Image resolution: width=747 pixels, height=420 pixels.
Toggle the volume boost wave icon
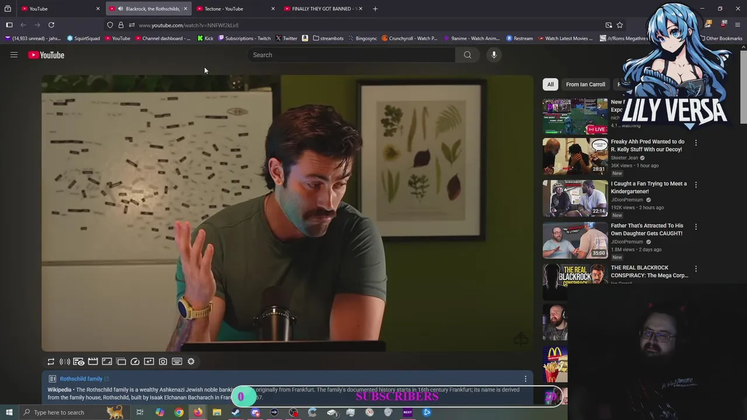(65, 362)
